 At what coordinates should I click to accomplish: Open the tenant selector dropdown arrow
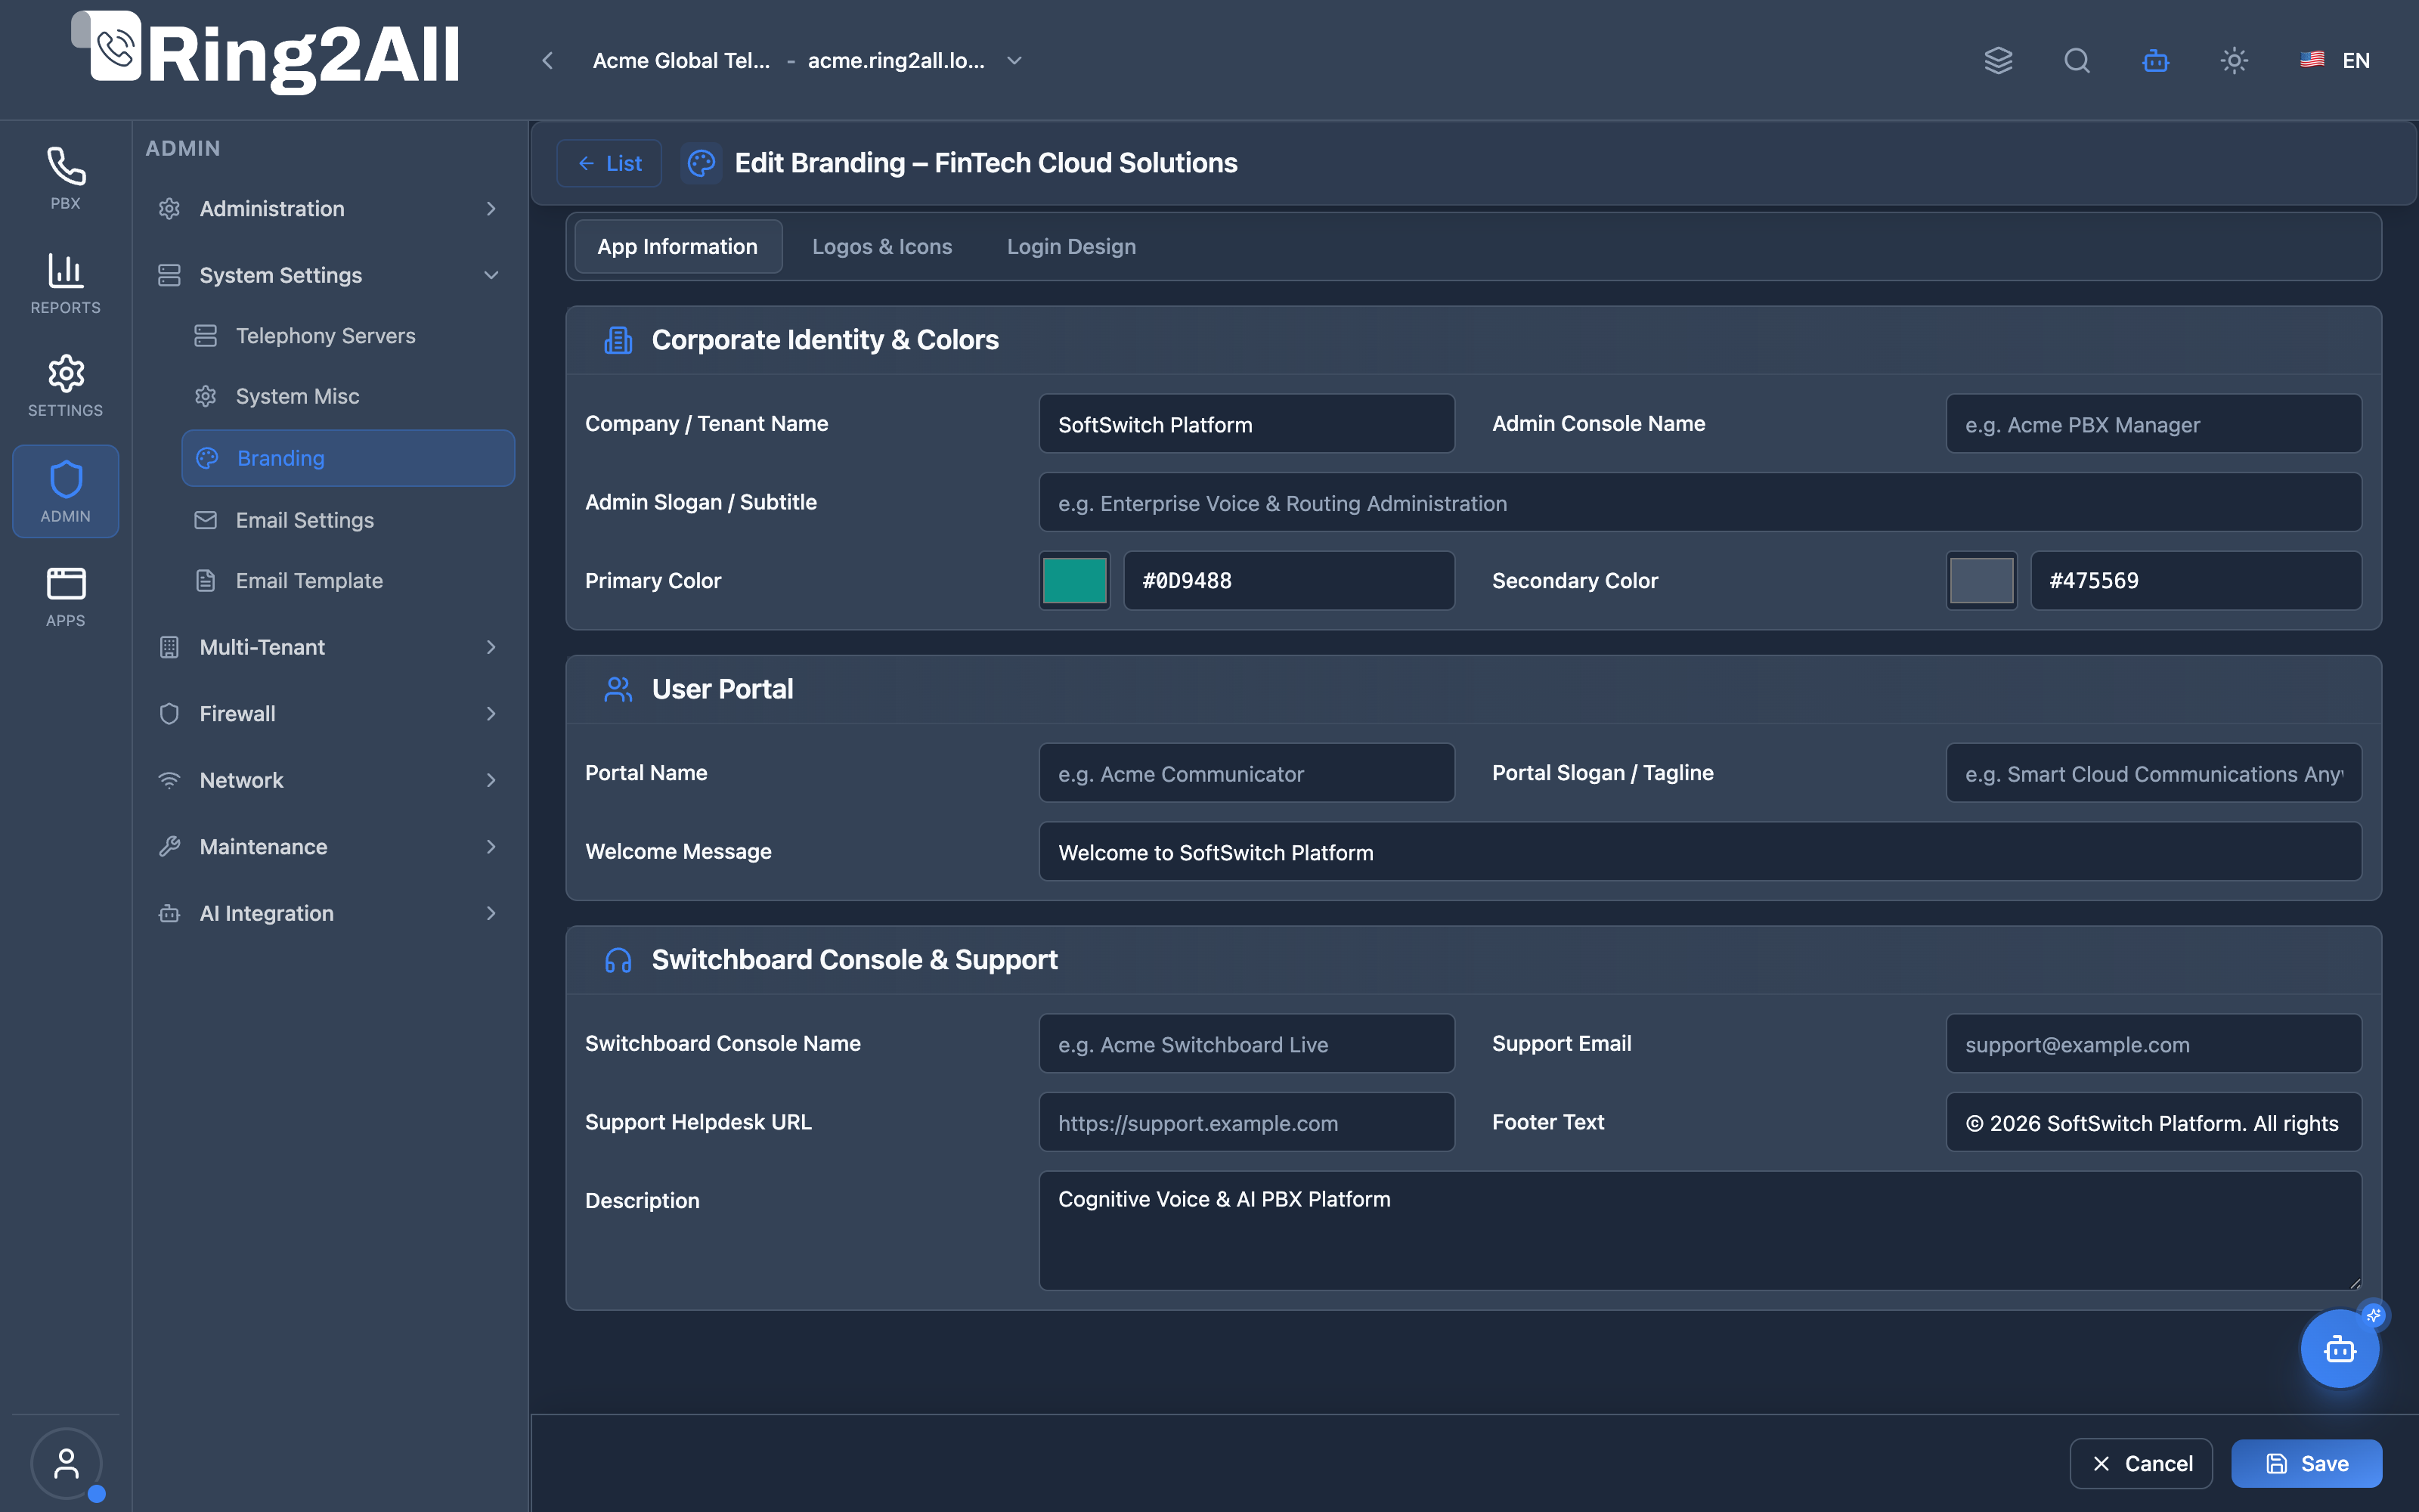1014,61
